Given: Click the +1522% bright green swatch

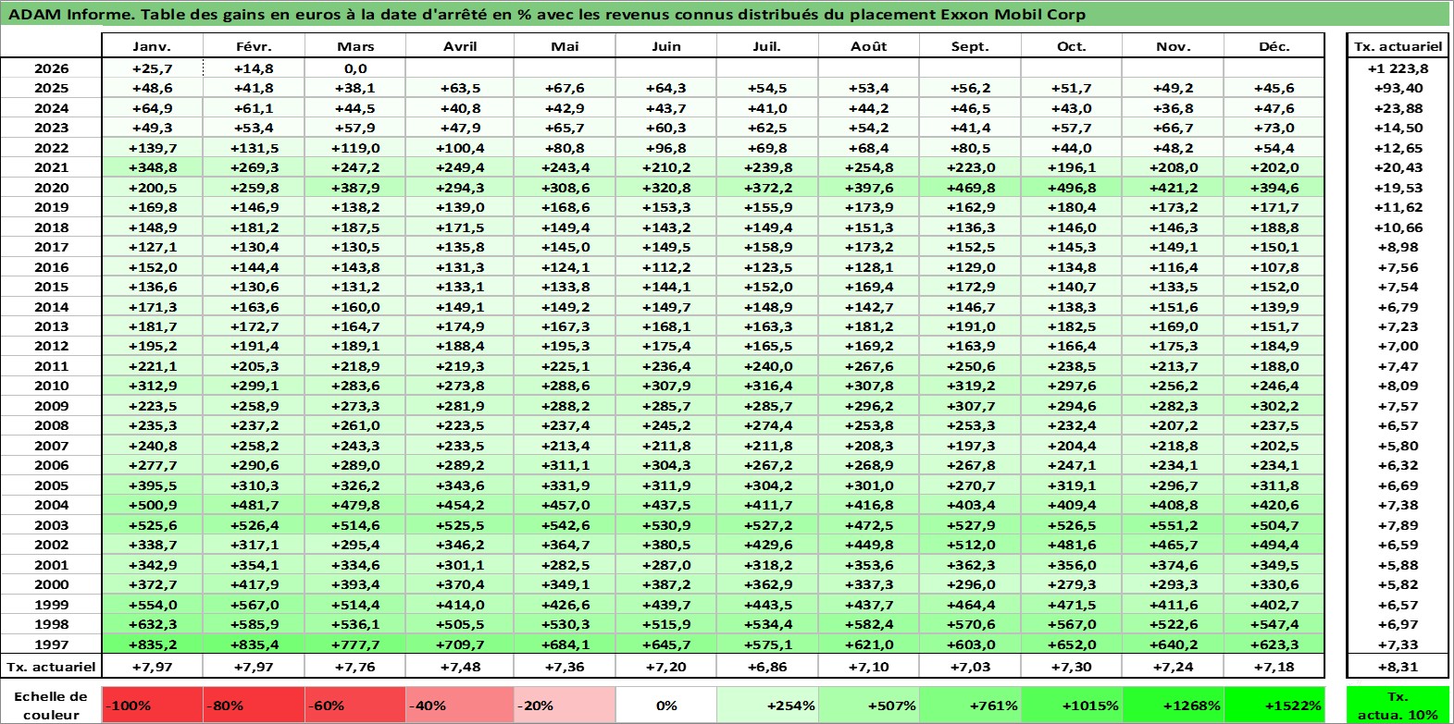Looking at the screenshot, I should tap(1274, 706).
